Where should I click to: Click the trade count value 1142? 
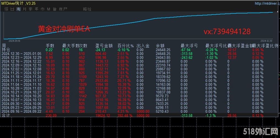pyautogui.click(x=83, y=96)
